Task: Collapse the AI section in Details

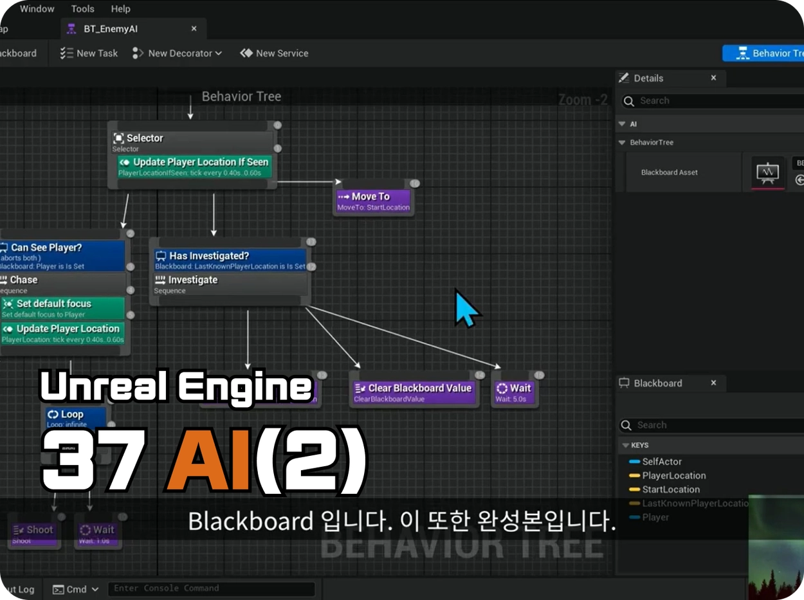Action: tap(622, 123)
